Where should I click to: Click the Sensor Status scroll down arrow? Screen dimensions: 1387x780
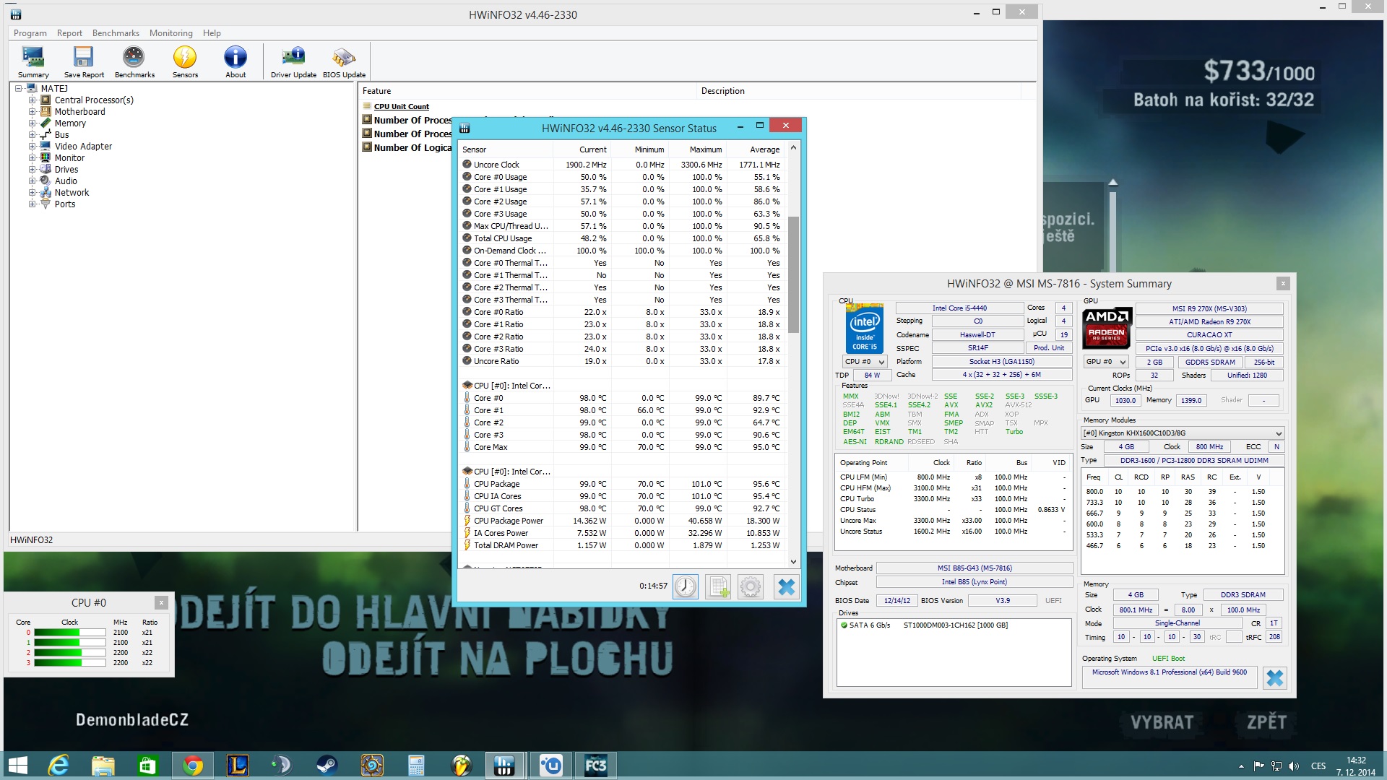[793, 561]
